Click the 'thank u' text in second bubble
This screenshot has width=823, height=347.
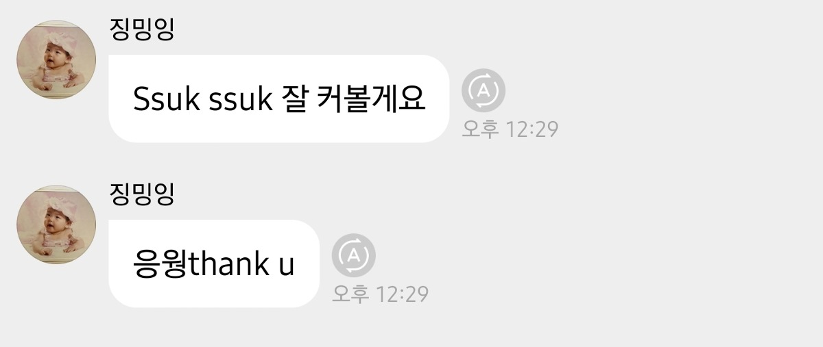click(x=241, y=265)
